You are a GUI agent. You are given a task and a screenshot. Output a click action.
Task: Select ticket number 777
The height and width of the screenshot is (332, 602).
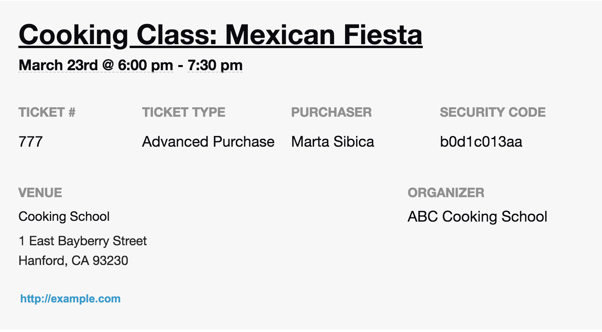[31, 142]
